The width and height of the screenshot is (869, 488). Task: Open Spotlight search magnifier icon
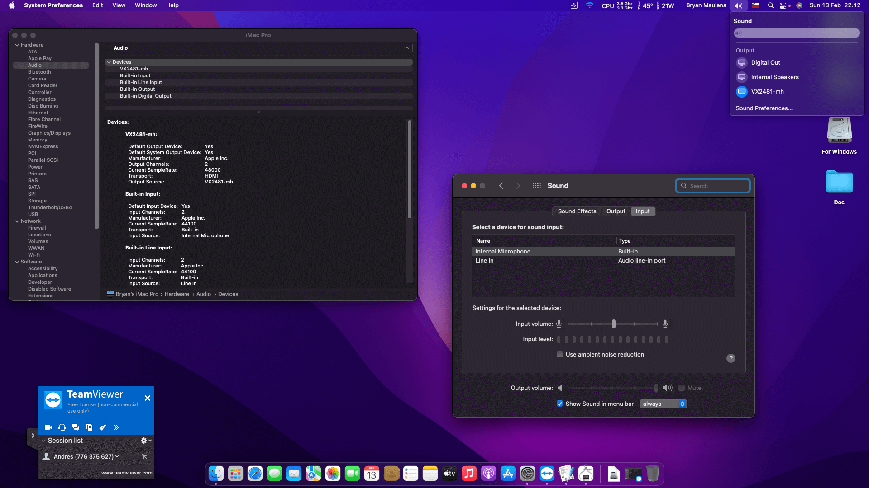(x=771, y=5)
